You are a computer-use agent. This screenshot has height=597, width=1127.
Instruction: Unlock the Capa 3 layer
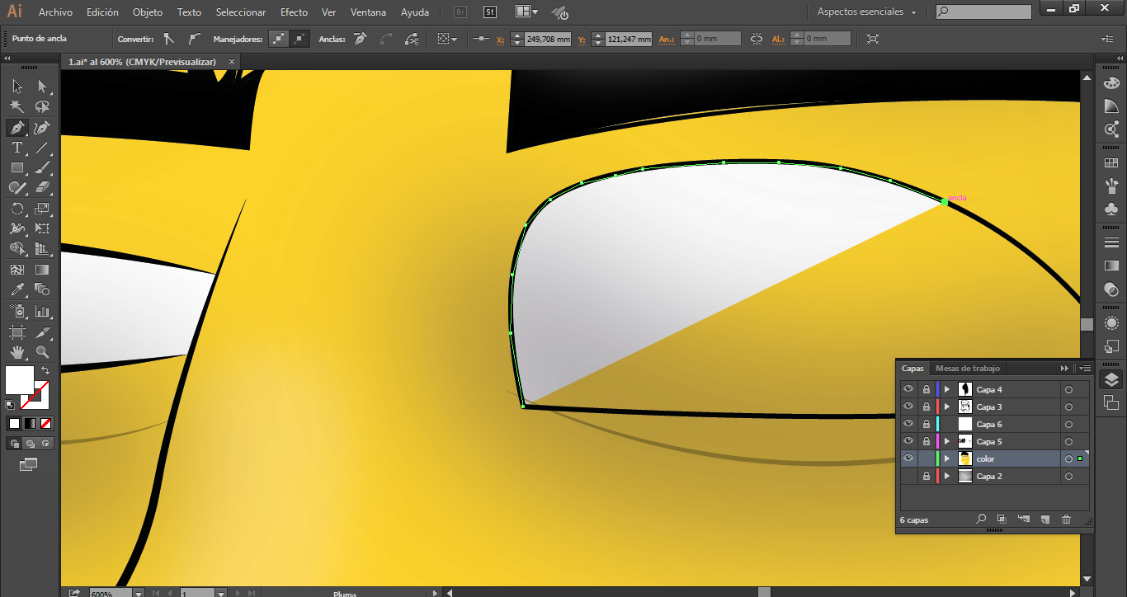click(927, 407)
